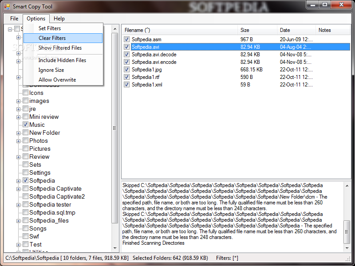Open the File menu
The width and height of the screenshot is (355, 266).
(x=14, y=19)
